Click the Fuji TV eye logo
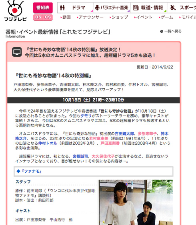This screenshot has height=225, width=196. pyautogui.click(x=15, y=11)
